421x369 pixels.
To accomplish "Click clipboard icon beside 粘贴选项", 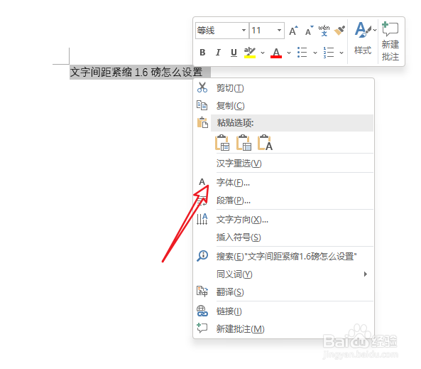I will click(202, 122).
